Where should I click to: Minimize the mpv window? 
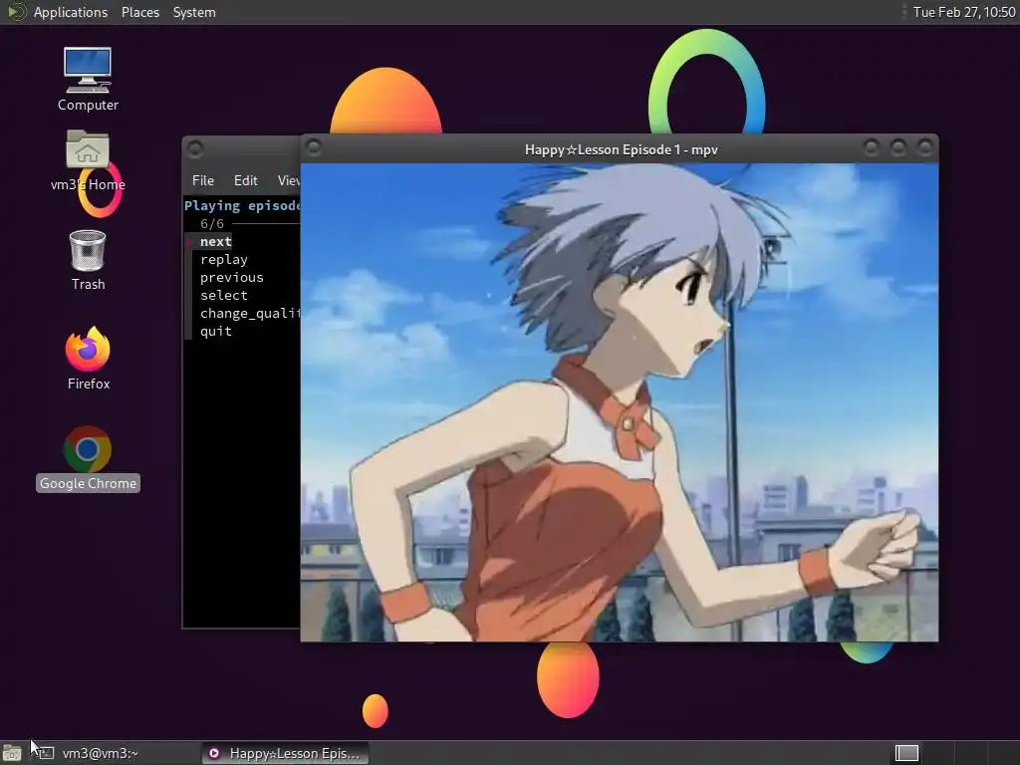[871, 147]
